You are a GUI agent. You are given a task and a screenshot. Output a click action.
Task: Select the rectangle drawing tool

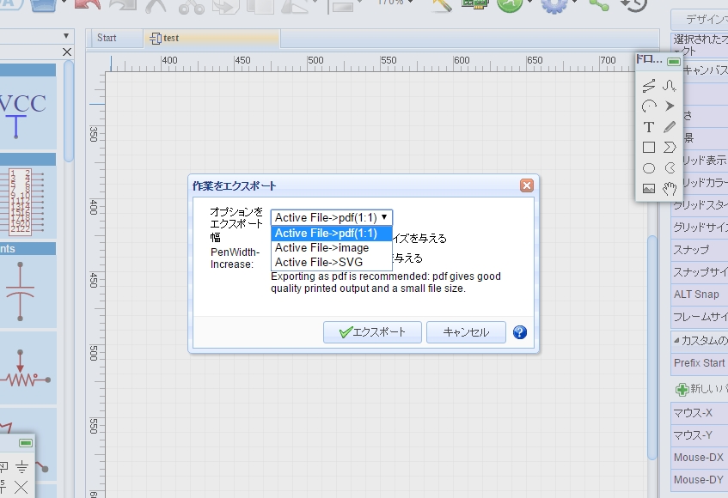click(649, 148)
